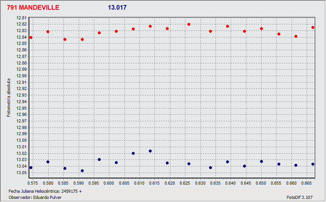This screenshot has width=326, height=202.
Task: Click the y-axis label "13.00"
Action: click(x=21, y=140)
